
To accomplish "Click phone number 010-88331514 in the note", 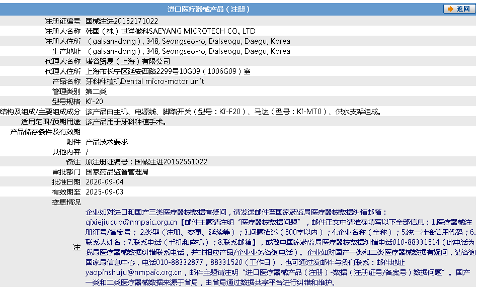I will pyautogui.click(x=416, y=242).
